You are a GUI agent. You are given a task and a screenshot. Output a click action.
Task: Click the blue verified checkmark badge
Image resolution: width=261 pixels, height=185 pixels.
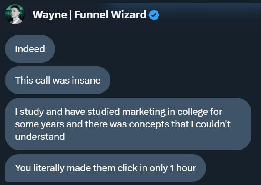(154, 15)
